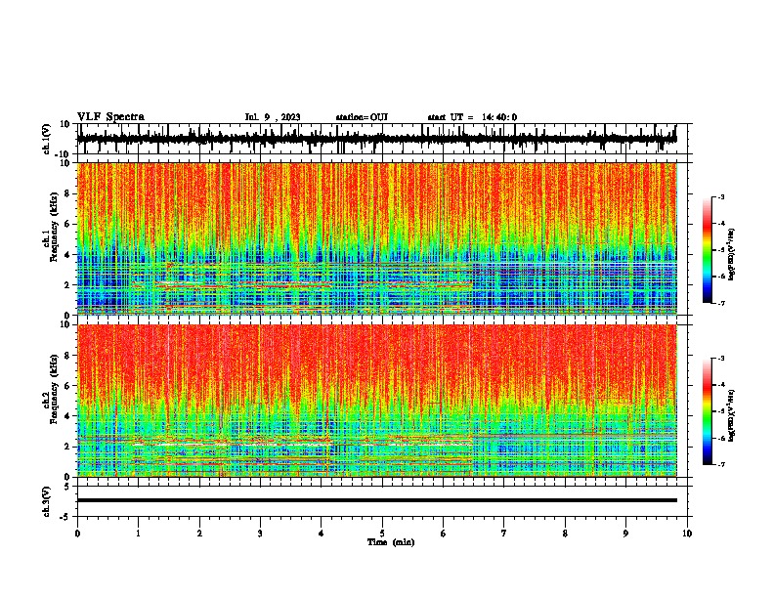
Task: Click the ch.2 color scale bar
Action: click(708, 411)
